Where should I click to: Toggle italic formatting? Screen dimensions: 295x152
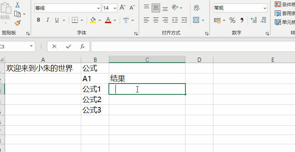[48, 20]
